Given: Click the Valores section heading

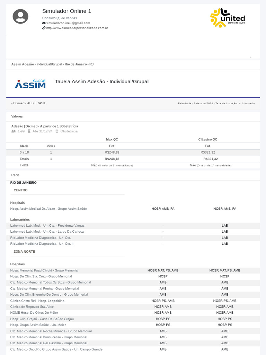Looking at the screenshot, I should (x=17, y=116).
